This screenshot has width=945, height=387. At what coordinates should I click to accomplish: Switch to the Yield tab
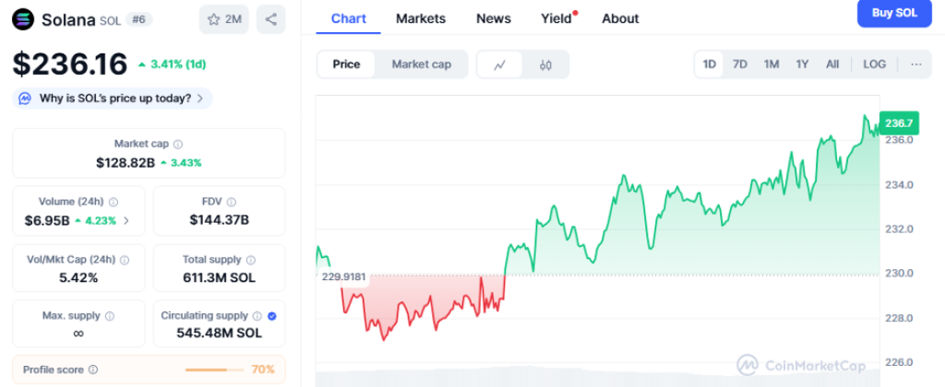pyautogui.click(x=556, y=18)
